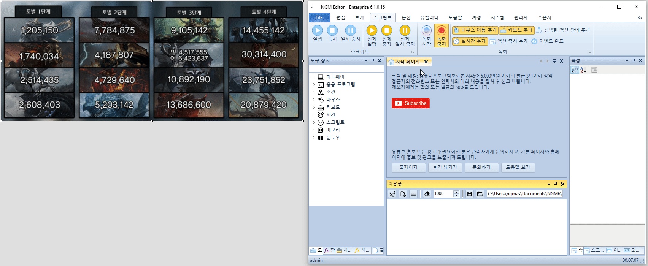This screenshot has height=266, width=648.
Task: Pin the 도구 상자 panel
Action: pyautogui.click(x=373, y=61)
